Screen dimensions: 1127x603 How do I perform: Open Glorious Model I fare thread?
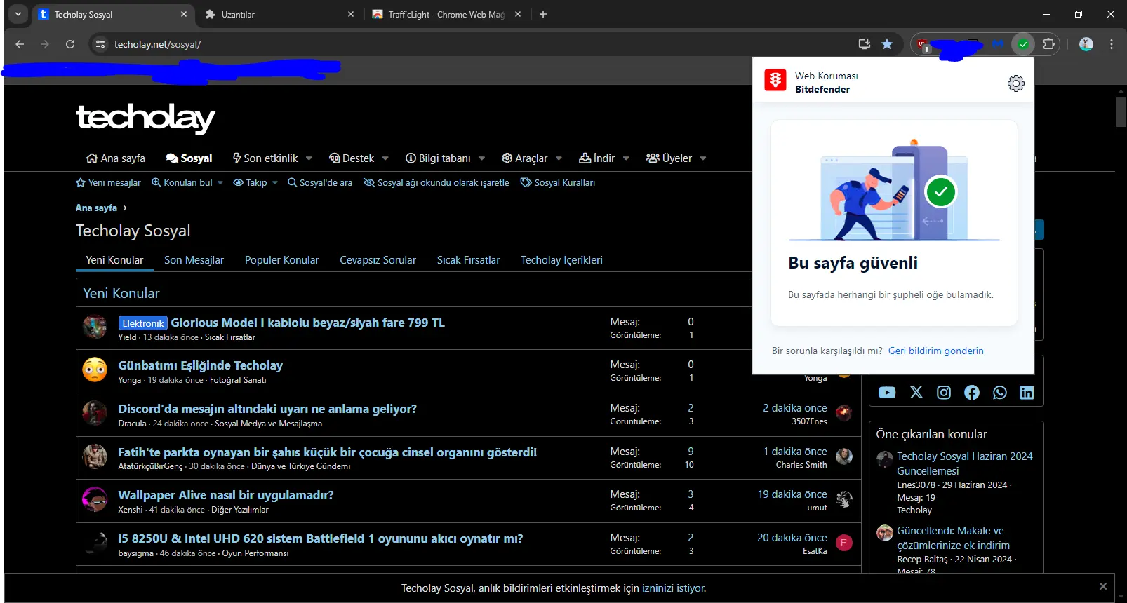[x=307, y=323]
